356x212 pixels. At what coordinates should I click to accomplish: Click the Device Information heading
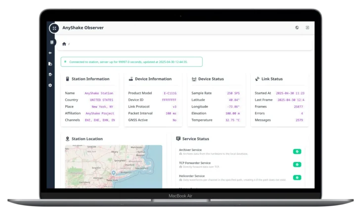[153, 79]
